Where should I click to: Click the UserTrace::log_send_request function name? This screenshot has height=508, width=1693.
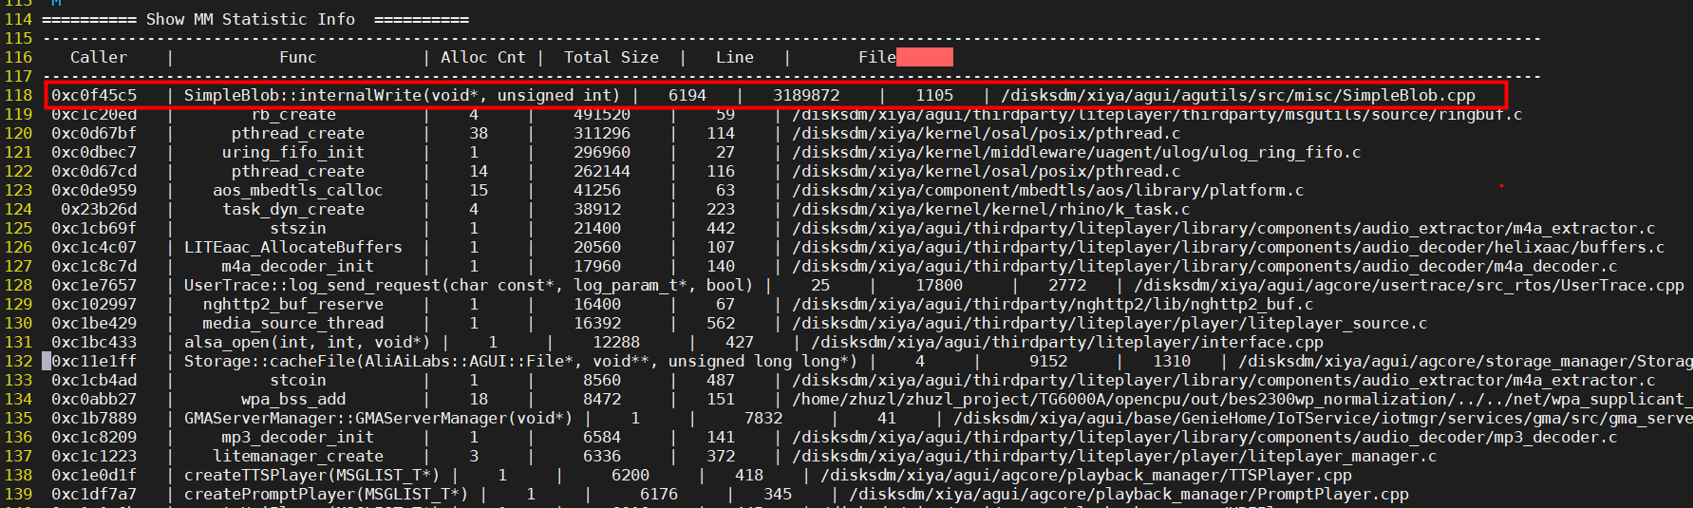469,285
